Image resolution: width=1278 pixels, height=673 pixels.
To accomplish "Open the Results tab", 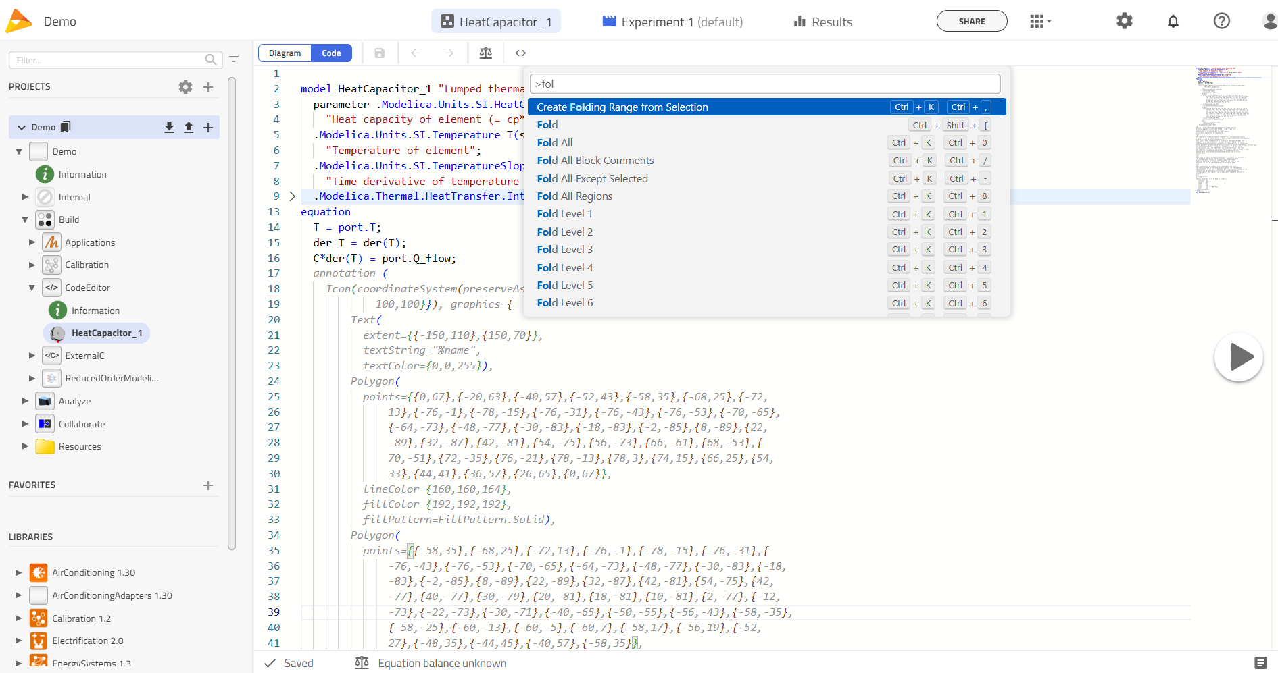I will 823,22.
